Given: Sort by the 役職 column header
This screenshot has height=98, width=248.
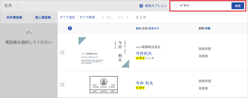Looking at the screenshot, I should (208, 29).
